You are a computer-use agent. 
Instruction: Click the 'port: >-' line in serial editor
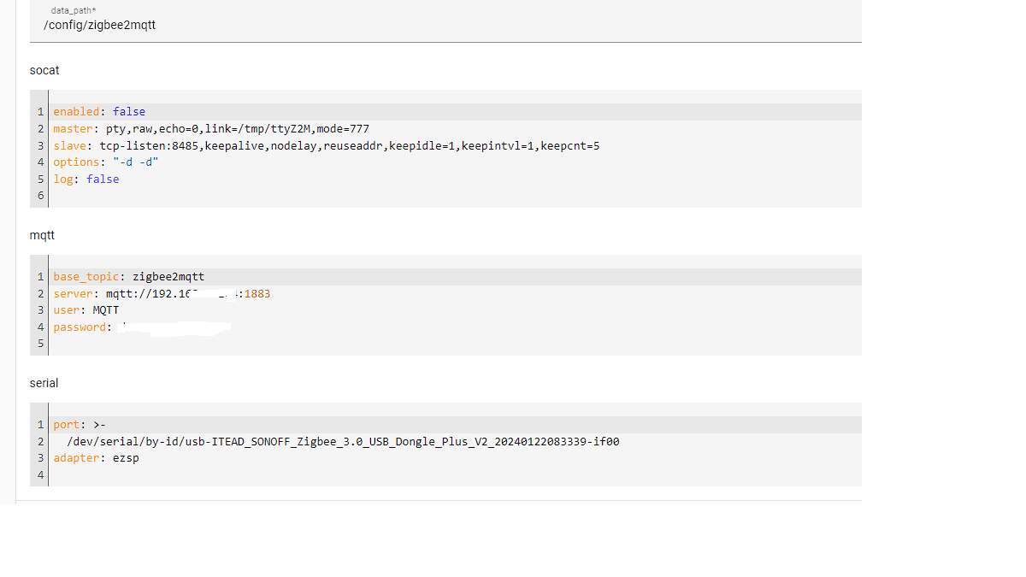tap(80, 425)
